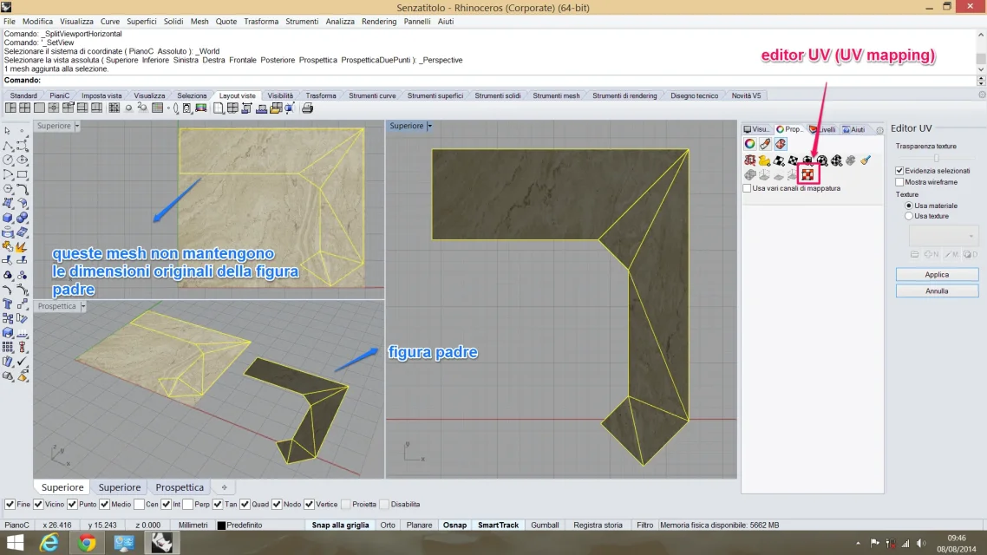Open the UV Editor checkered icon
987x555 pixels.
[x=807, y=175]
